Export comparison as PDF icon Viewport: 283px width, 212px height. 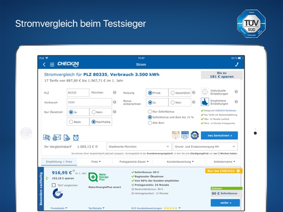(x=67, y=138)
